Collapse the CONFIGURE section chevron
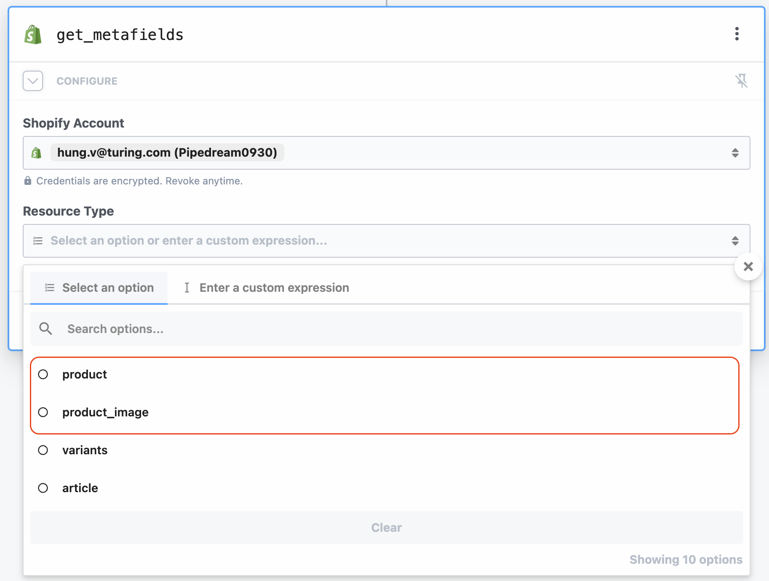Image resolution: width=769 pixels, height=581 pixels. click(32, 81)
